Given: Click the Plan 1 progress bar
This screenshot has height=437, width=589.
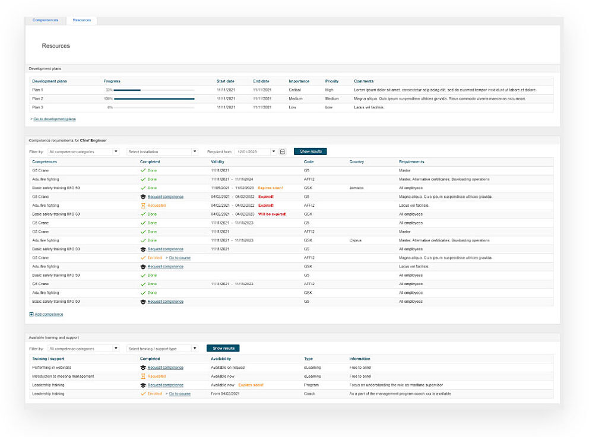Looking at the screenshot, I should pyautogui.click(x=154, y=90).
